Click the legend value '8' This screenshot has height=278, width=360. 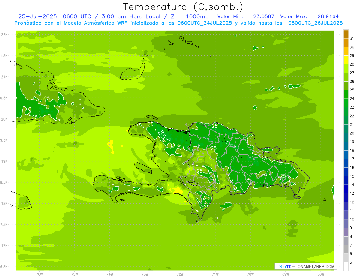351,236
